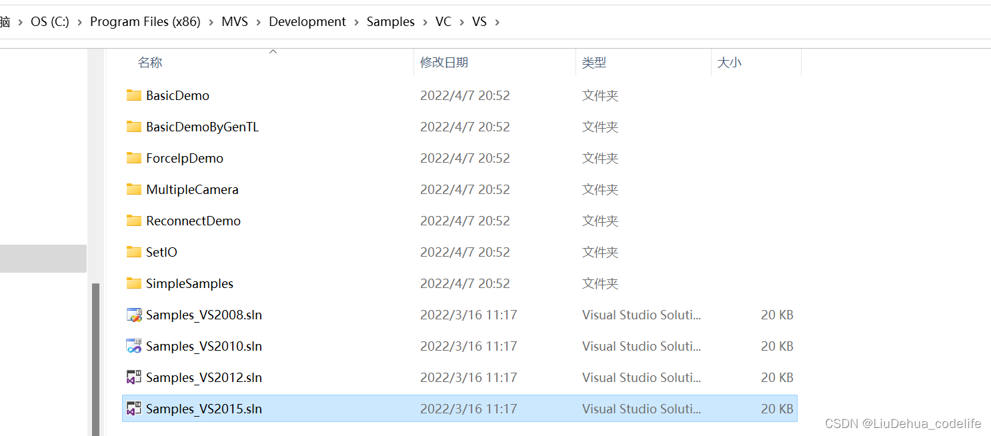Navigate to Program Files (x86) breadcrumb
Image resolution: width=991 pixels, height=436 pixels.
click(x=145, y=22)
